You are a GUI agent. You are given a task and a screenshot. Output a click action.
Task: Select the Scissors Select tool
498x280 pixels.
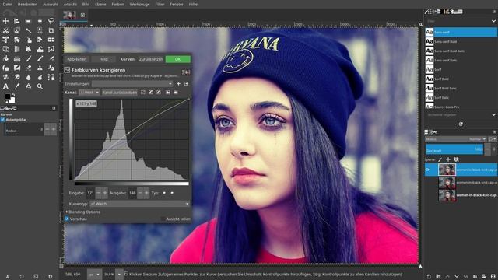[5, 30]
